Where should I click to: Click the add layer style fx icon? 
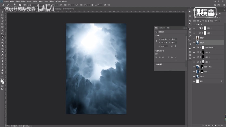pyautogui.click(x=206, y=125)
